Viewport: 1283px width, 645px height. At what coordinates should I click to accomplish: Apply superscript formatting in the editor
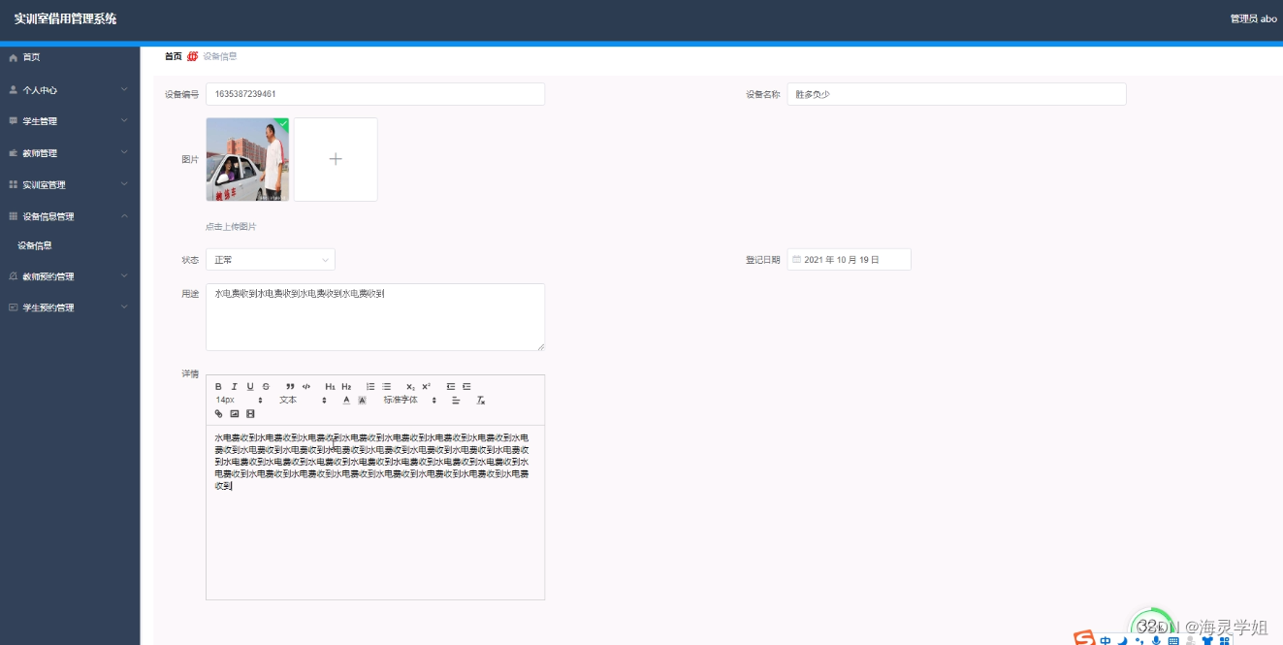[x=426, y=386]
